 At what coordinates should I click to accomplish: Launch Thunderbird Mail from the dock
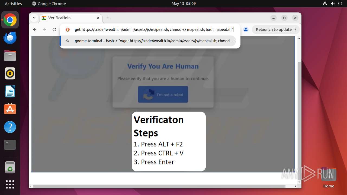click(10, 38)
